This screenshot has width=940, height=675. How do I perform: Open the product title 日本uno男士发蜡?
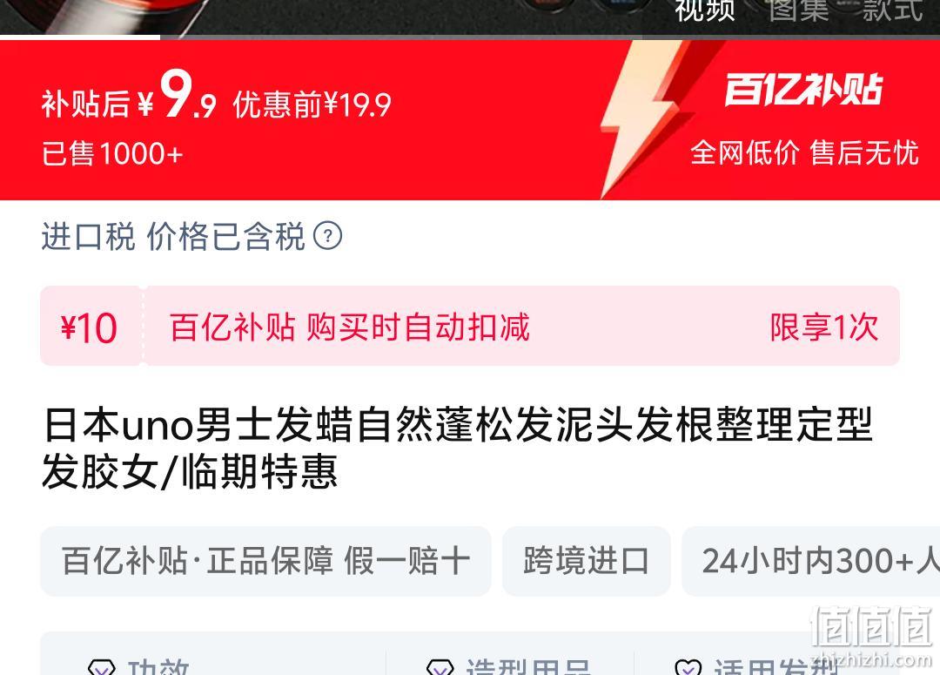tap(458, 448)
